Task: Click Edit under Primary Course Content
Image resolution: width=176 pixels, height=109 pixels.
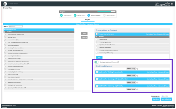Action: (99, 57)
